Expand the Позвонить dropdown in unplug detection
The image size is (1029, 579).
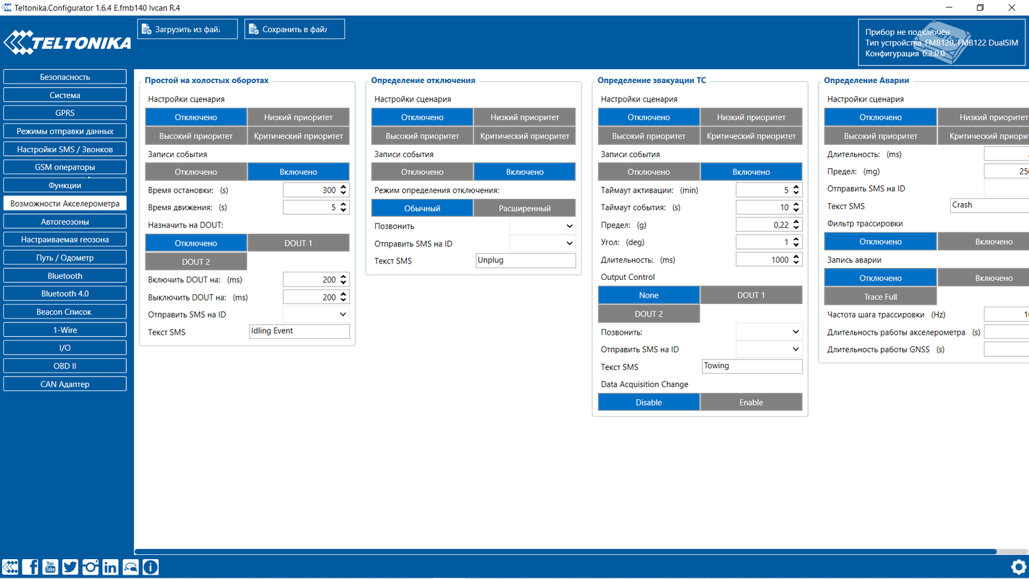click(542, 226)
